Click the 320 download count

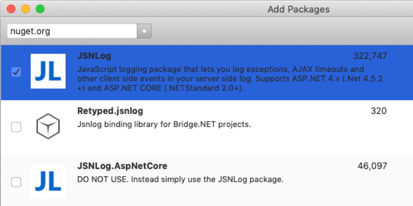pyautogui.click(x=379, y=111)
